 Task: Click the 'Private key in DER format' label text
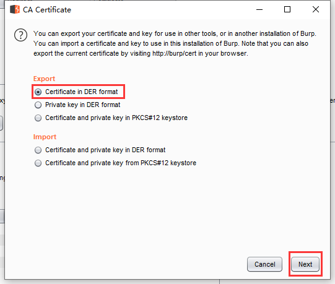click(x=83, y=105)
